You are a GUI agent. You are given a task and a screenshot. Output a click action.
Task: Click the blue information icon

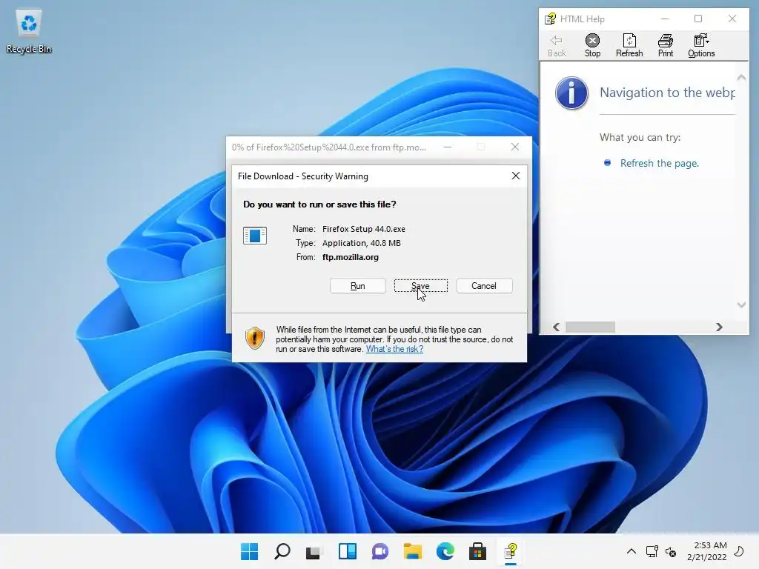(x=571, y=93)
